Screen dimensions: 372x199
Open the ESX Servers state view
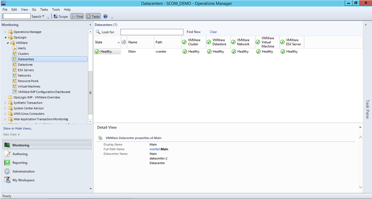[25, 70]
